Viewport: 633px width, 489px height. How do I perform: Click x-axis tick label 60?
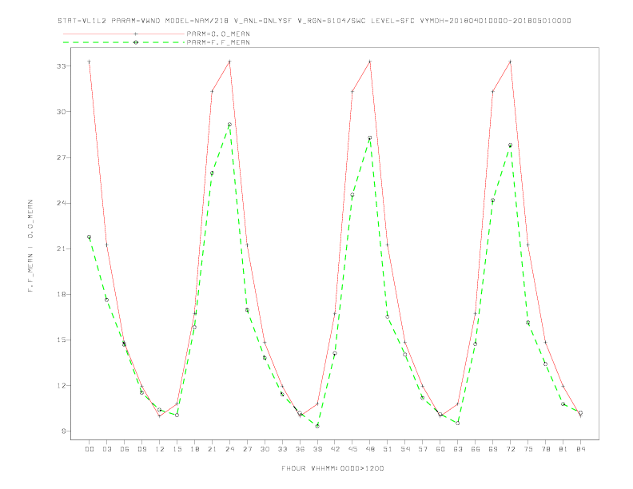[x=440, y=449]
